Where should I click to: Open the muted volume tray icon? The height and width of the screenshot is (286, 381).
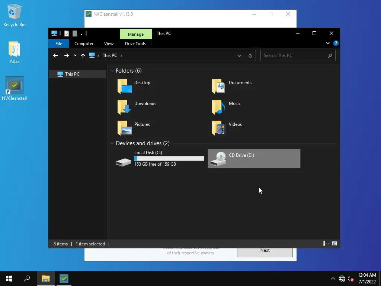[x=350, y=279]
